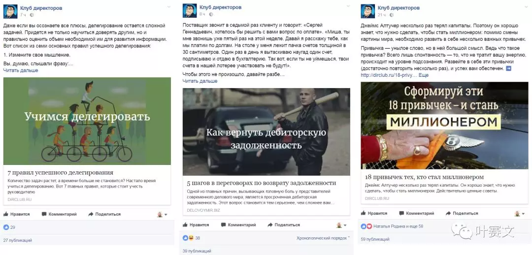
Task: Like the delegation post with Нравится thumb icon
Action: pos(17,214)
